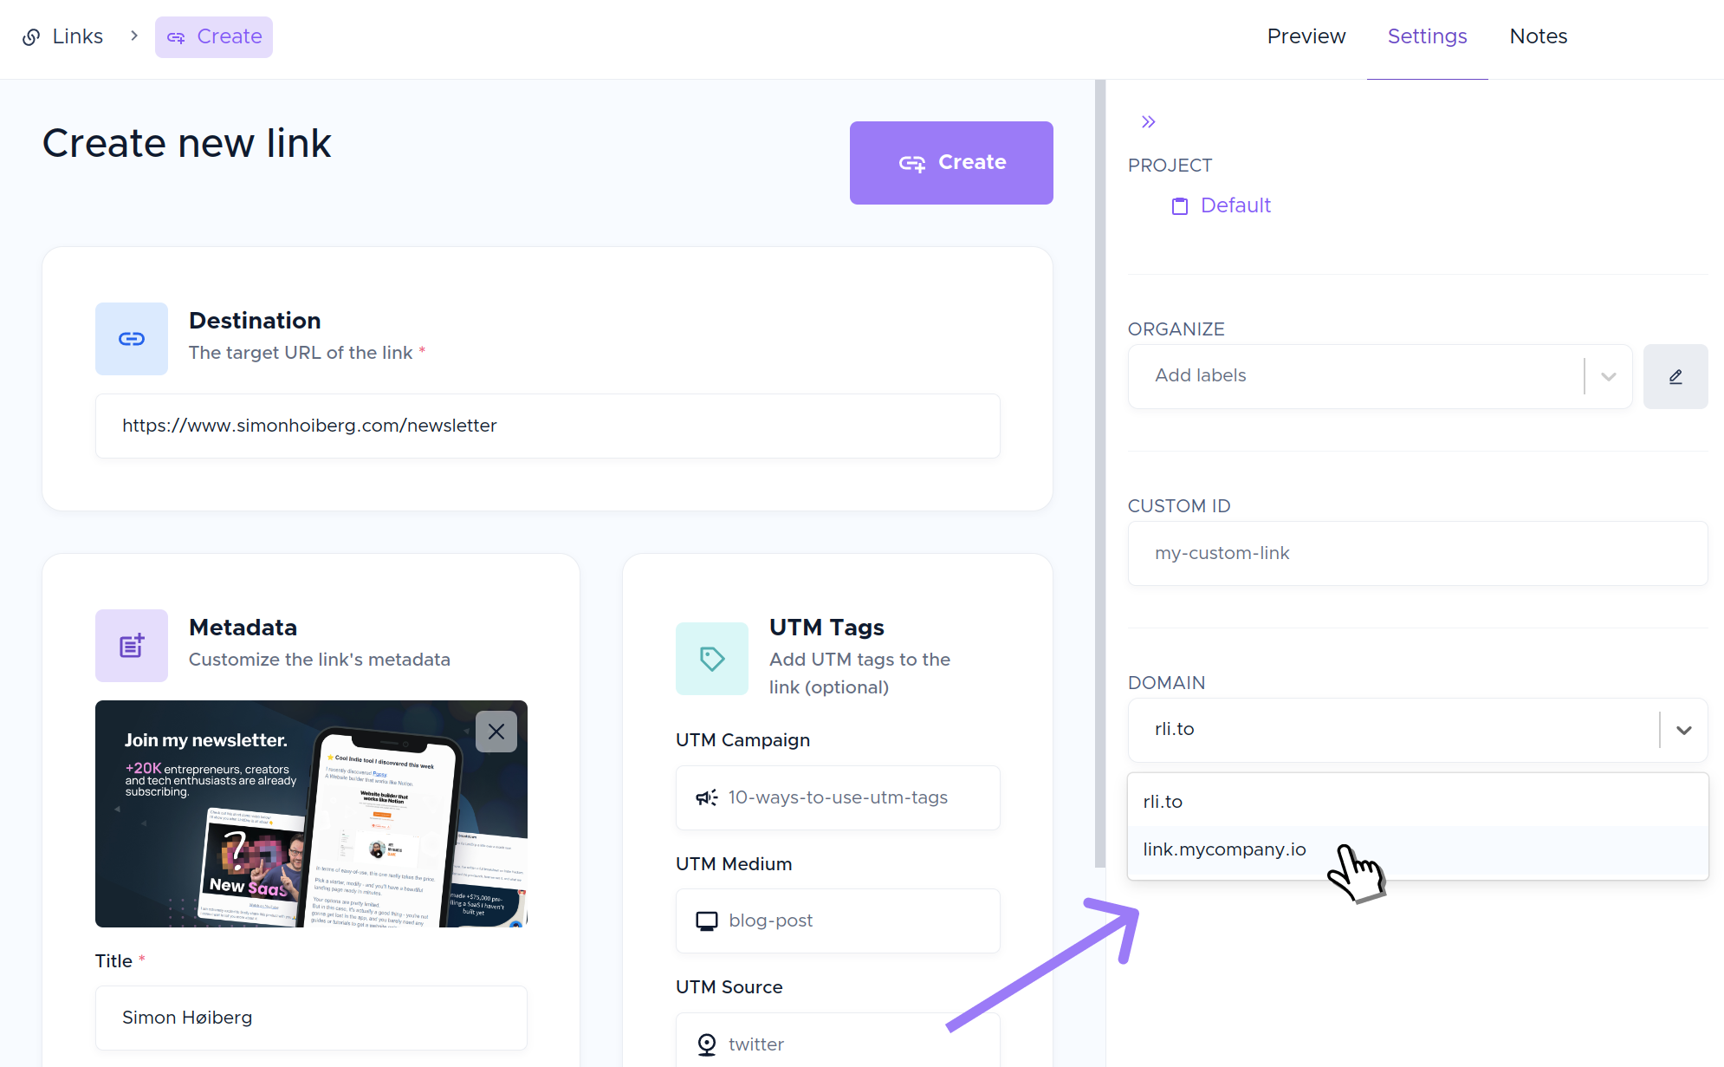The image size is (1724, 1067).
Task: Remove the metadata preview image with X
Action: pos(496,732)
